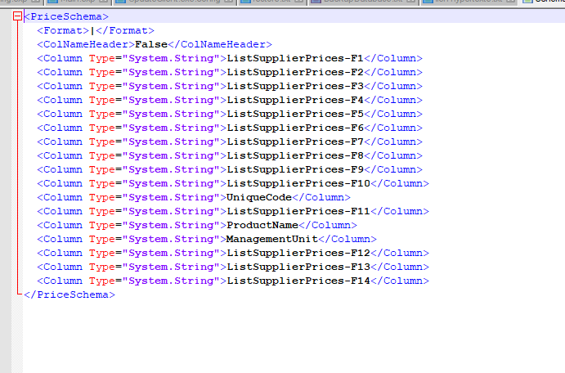Click the active tab's file icon
This screenshot has height=373, width=565.
[x=527, y=3]
